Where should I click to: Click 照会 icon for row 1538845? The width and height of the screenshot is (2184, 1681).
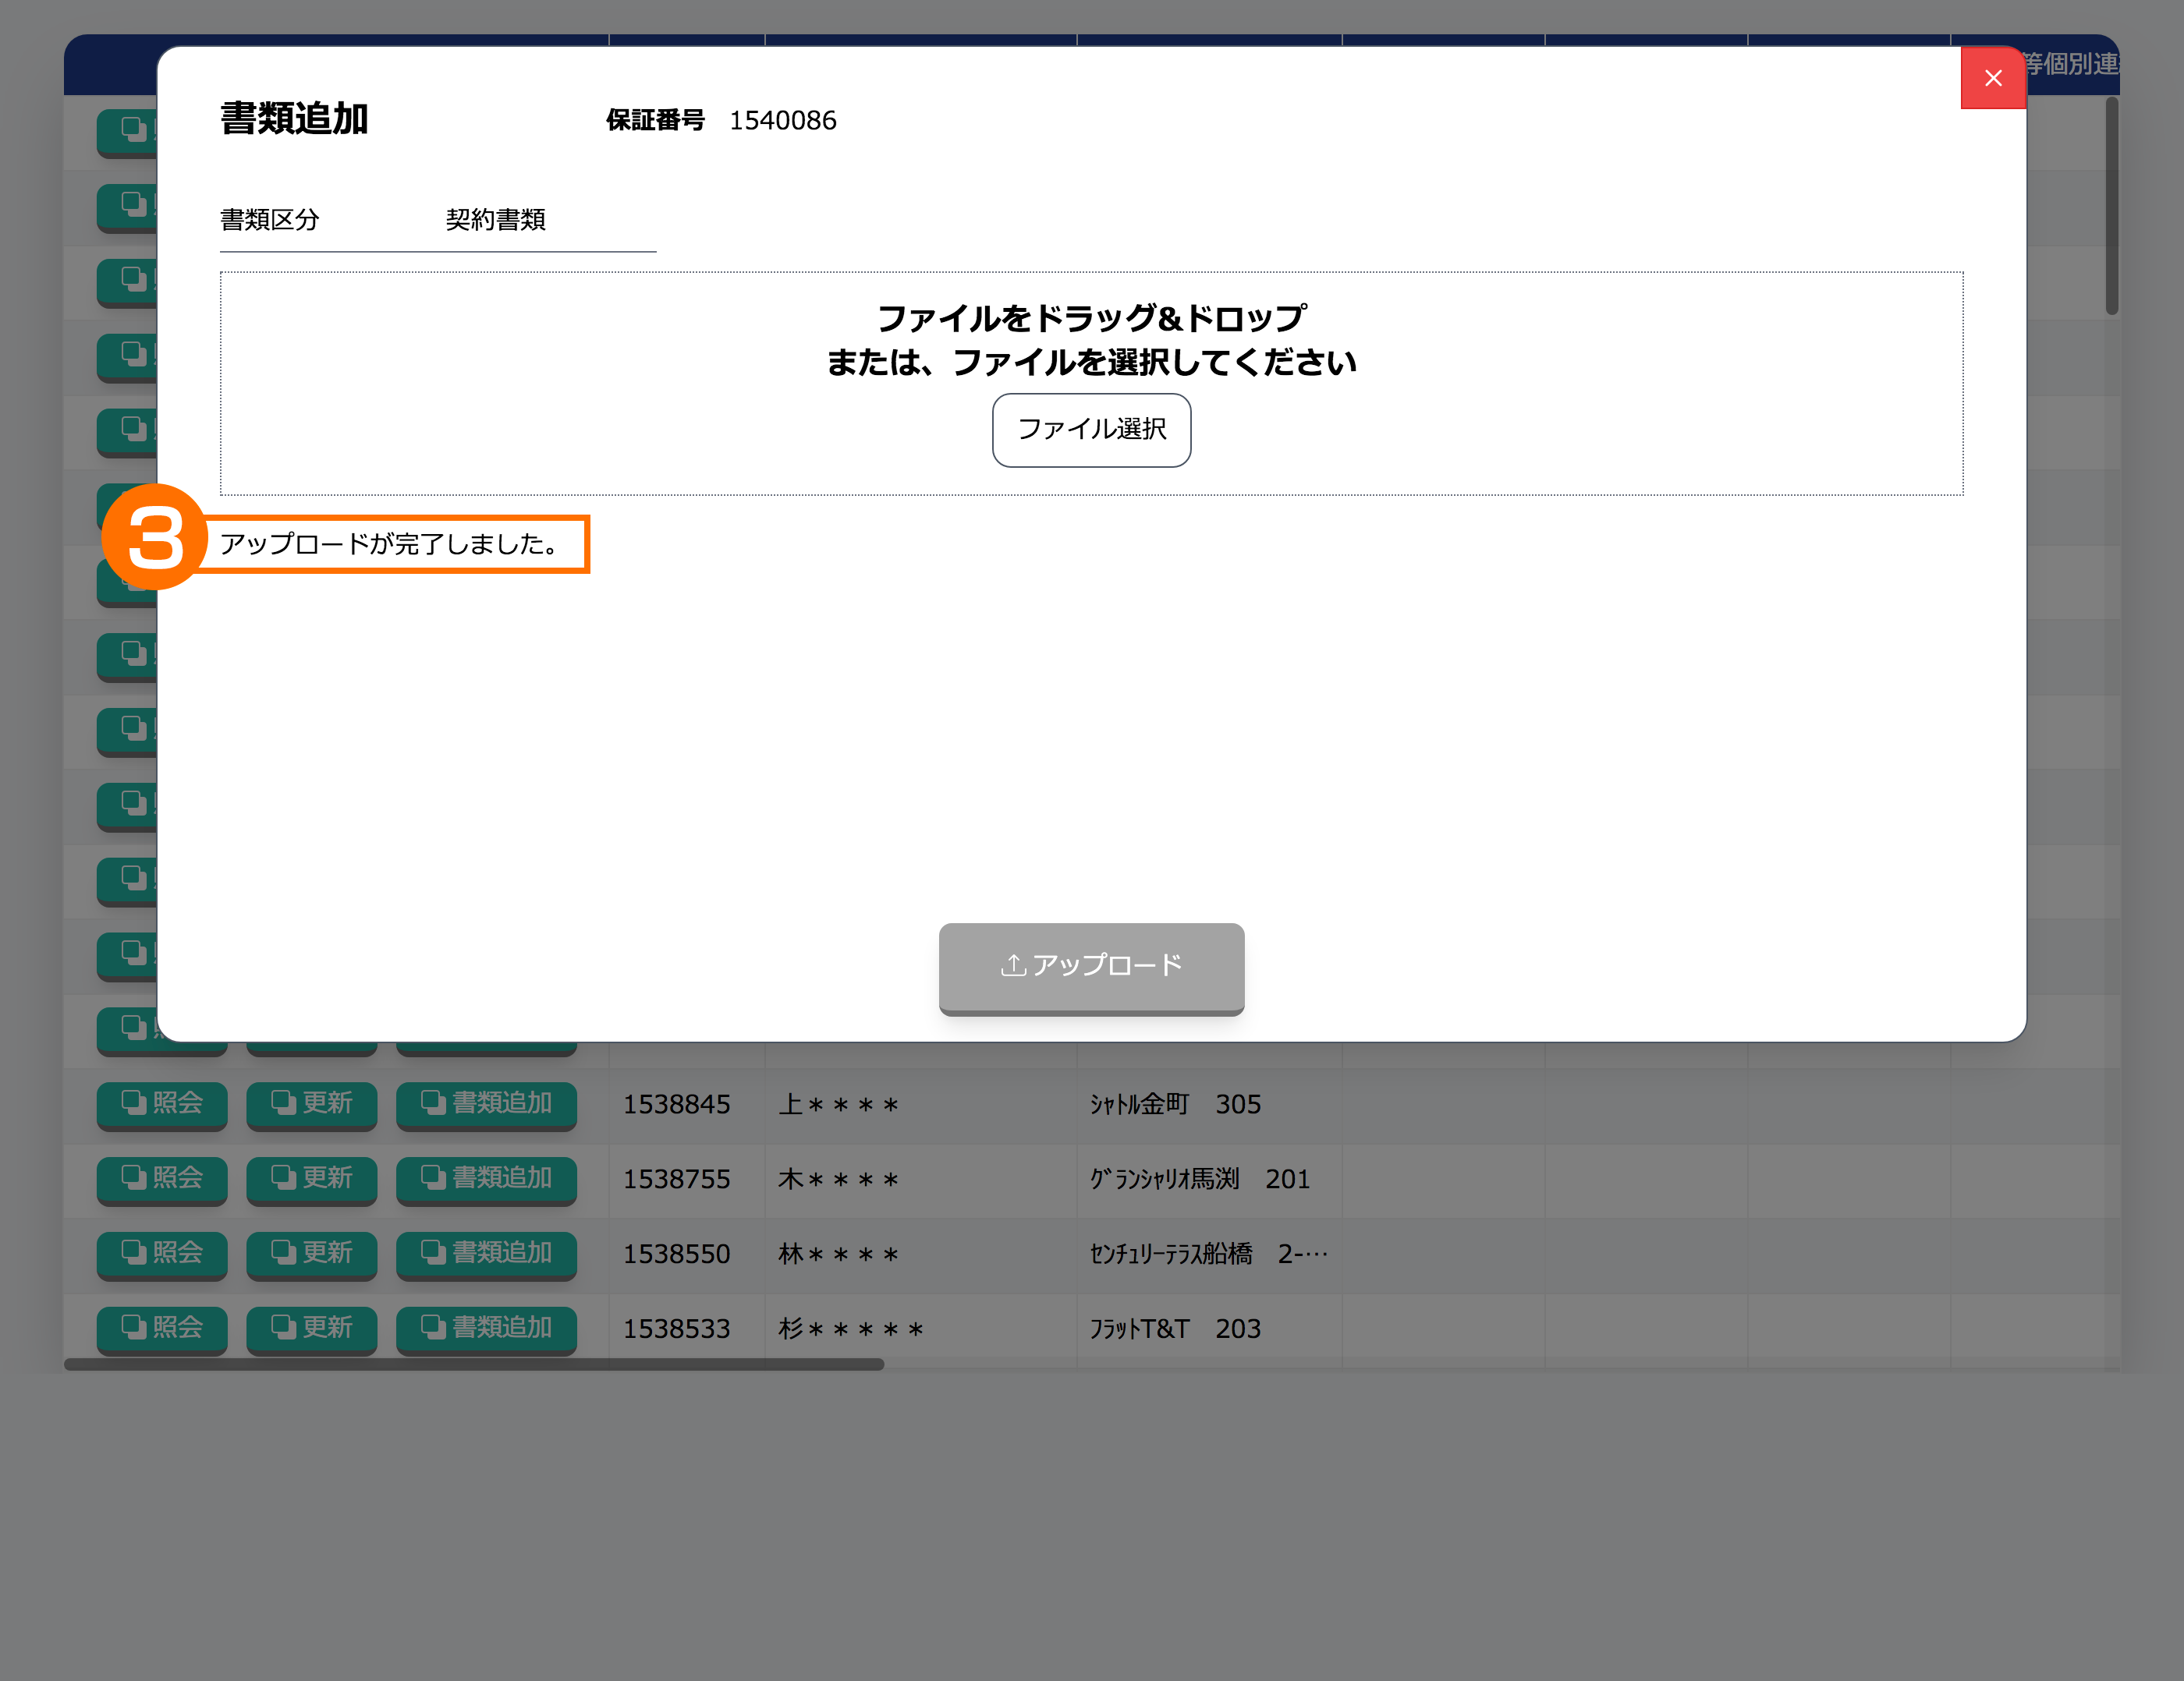click(x=134, y=1102)
